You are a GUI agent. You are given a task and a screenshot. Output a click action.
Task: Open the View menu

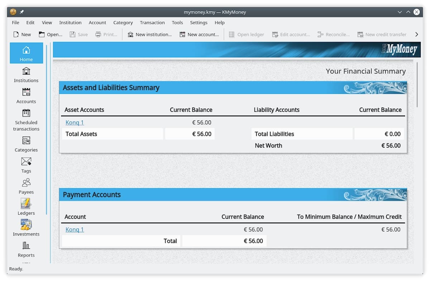pyautogui.click(x=47, y=23)
